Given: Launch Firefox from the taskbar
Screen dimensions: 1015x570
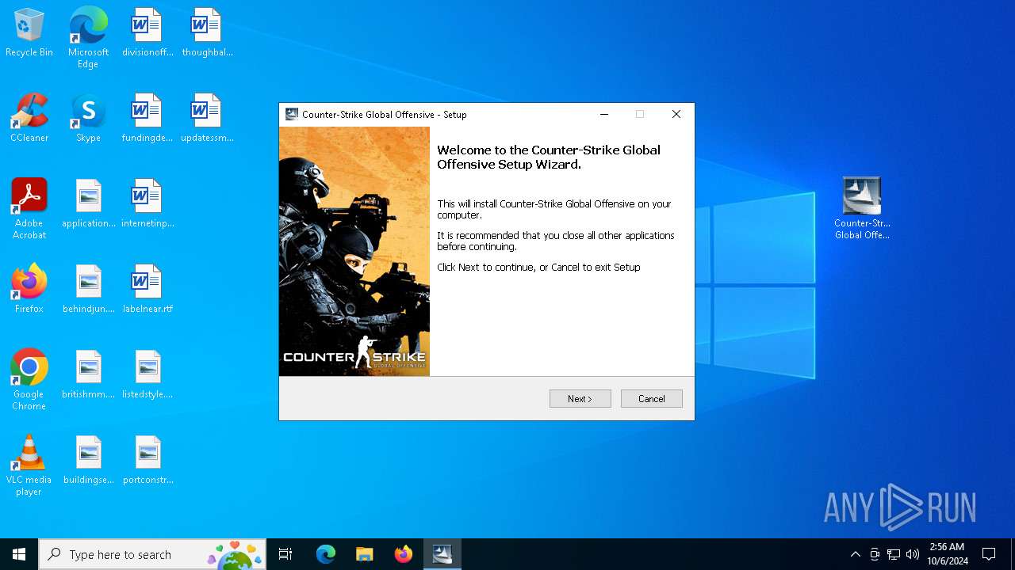Looking at the screenshot, I should 403,554.
